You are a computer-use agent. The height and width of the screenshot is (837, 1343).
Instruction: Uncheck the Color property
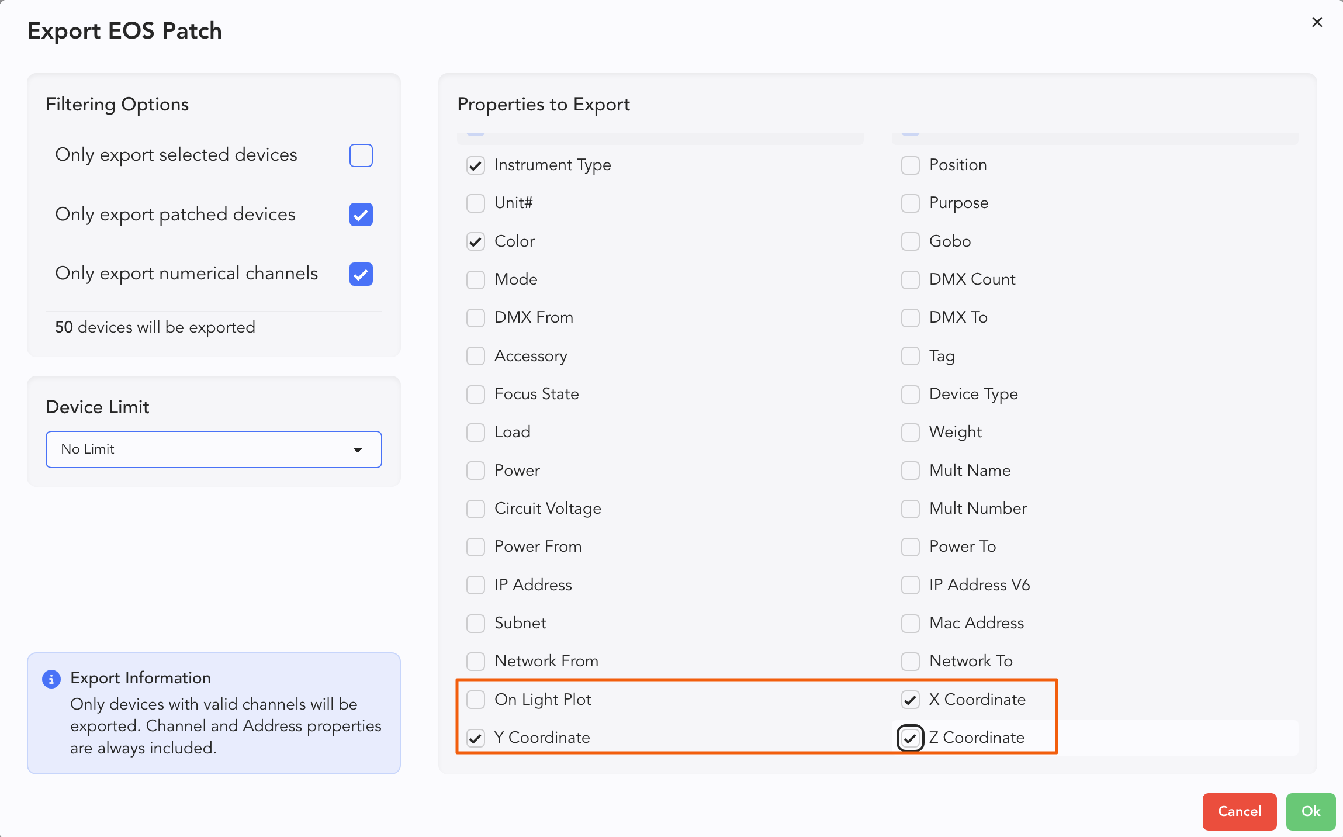[x=476, y=241]
